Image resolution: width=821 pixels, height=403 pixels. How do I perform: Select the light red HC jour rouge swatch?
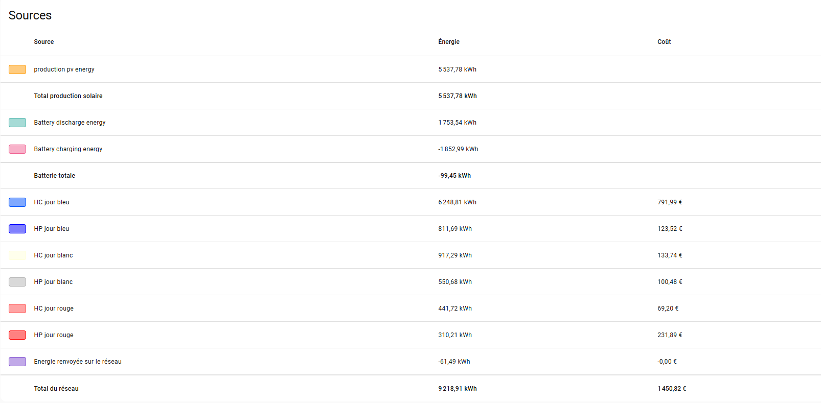(x=17, y=309)
